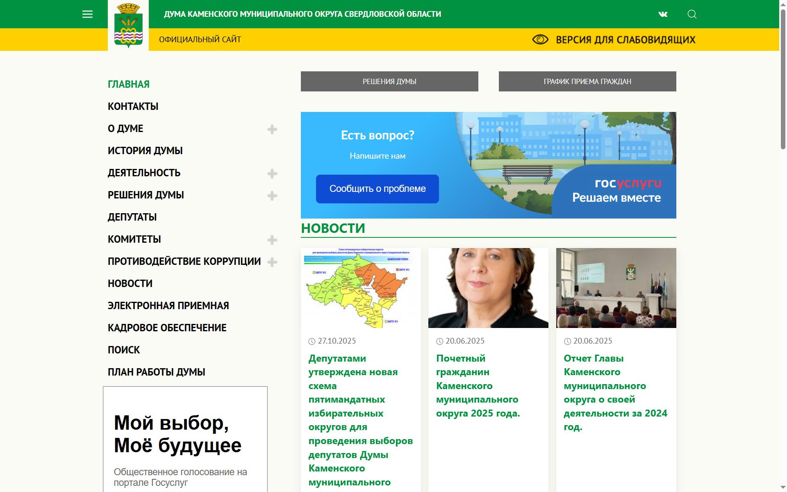Image resolution: width=787 pixels, height=492 pixels.
Task: Click the coat of arms logo
Action: click(x=128, y=25)
